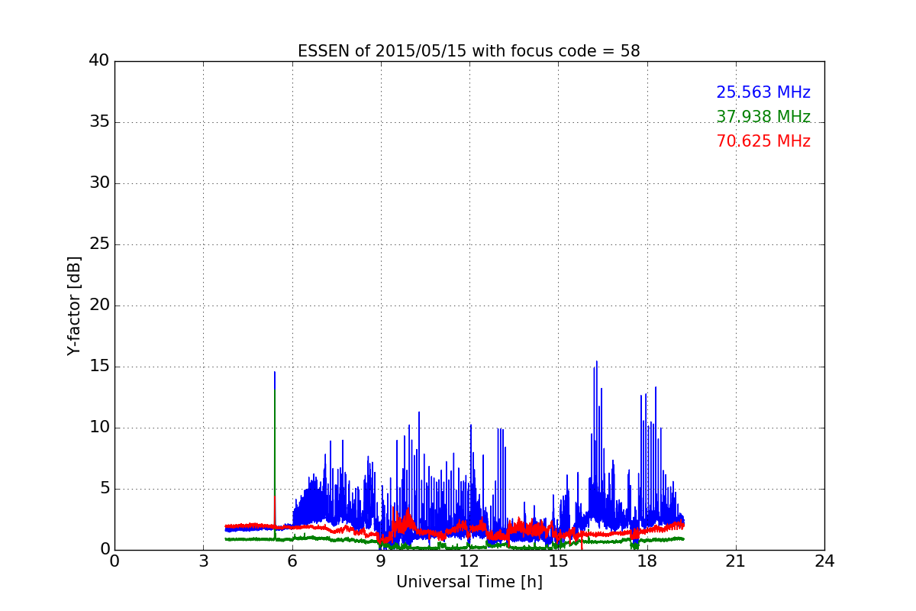
Task: Click the y-axis tick label 35
Action: click(x=98, y=121)
